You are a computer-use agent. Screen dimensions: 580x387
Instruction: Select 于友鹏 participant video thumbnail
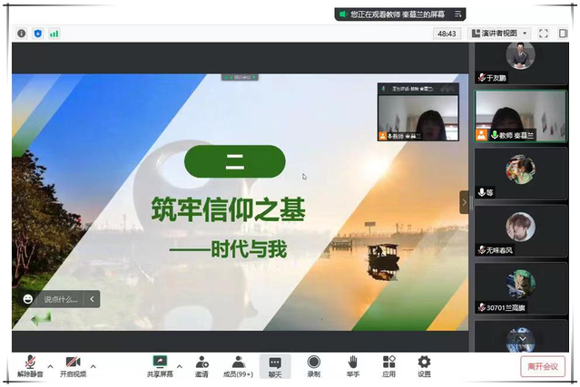coord(520,62)
